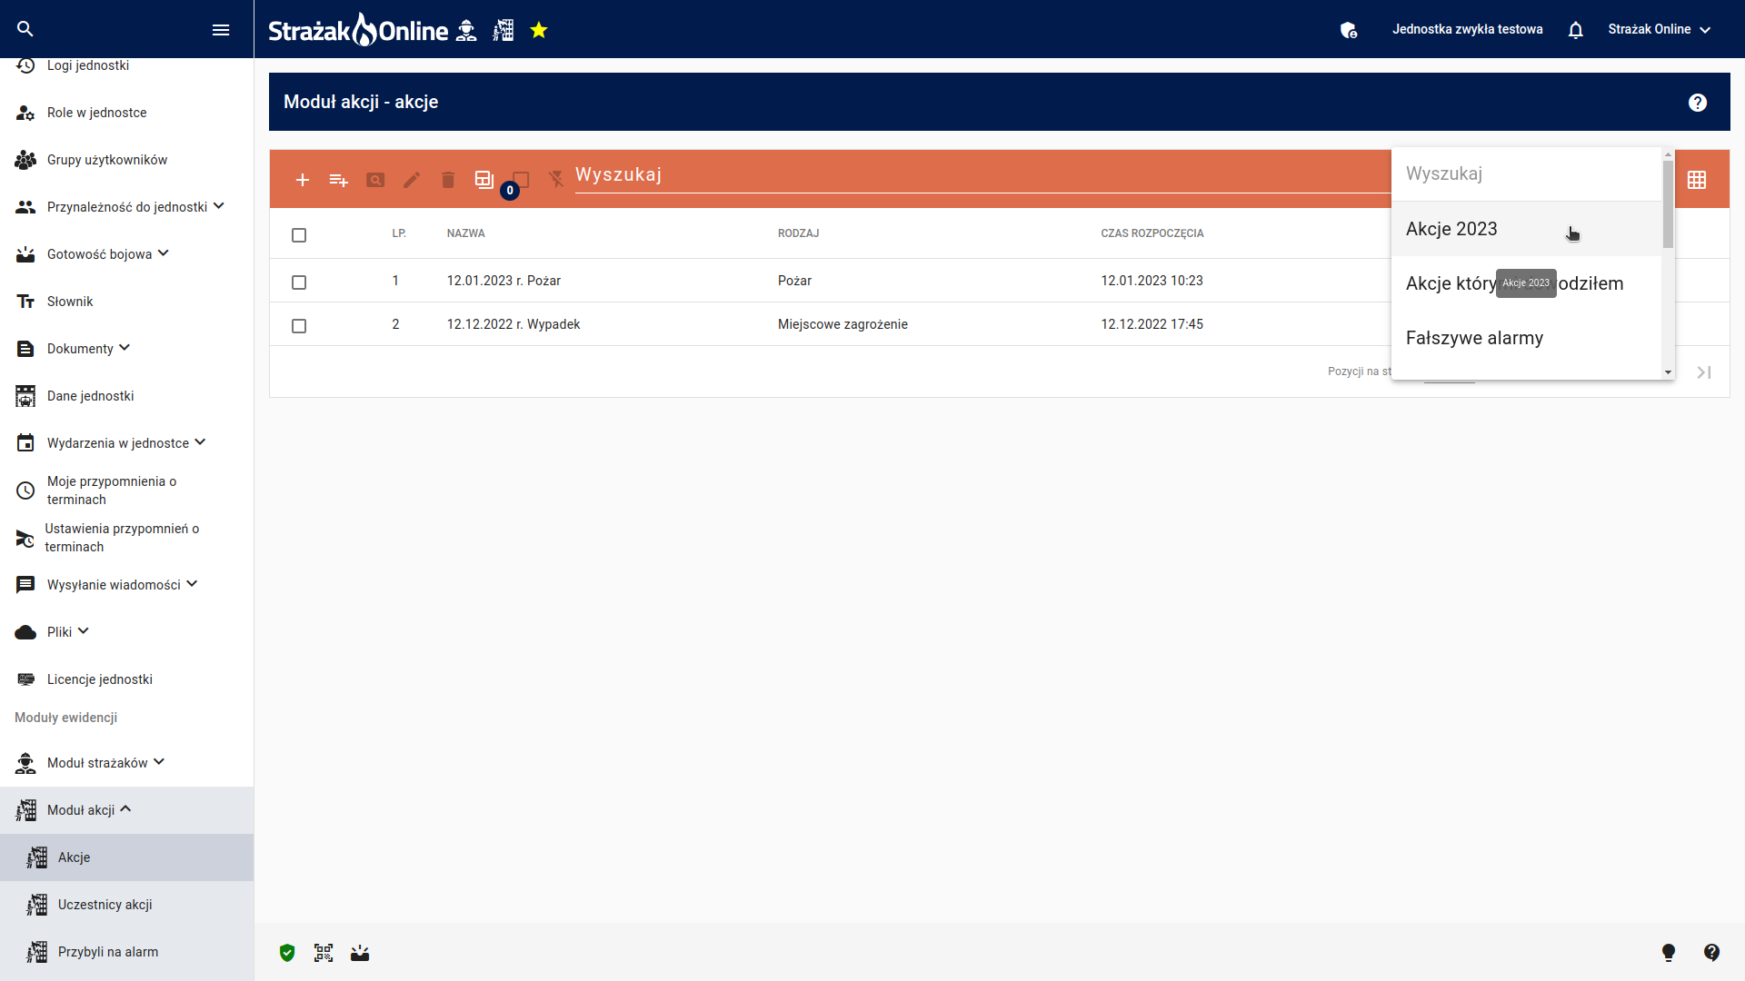Open Grupy użytkowników

click(x=126, y=160)
